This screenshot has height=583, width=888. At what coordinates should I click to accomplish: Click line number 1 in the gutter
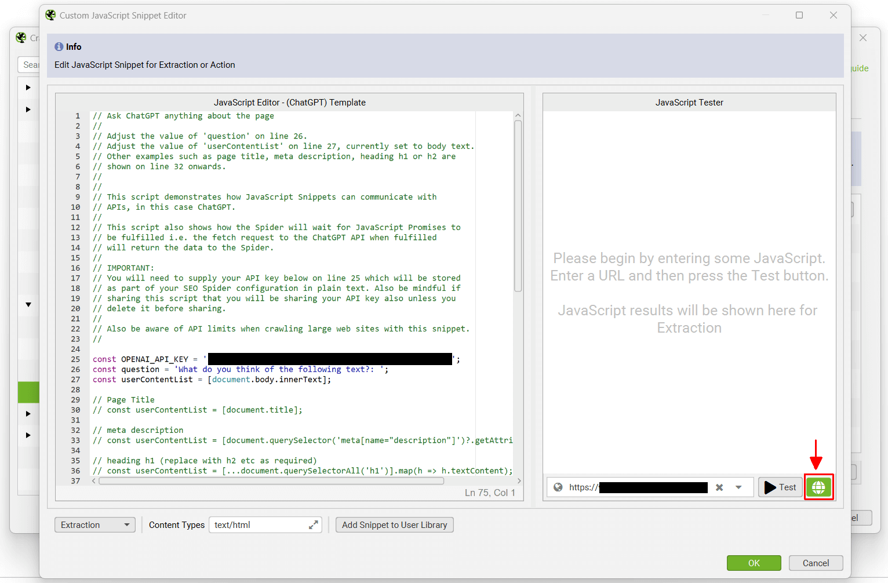[x=78, y=116]
